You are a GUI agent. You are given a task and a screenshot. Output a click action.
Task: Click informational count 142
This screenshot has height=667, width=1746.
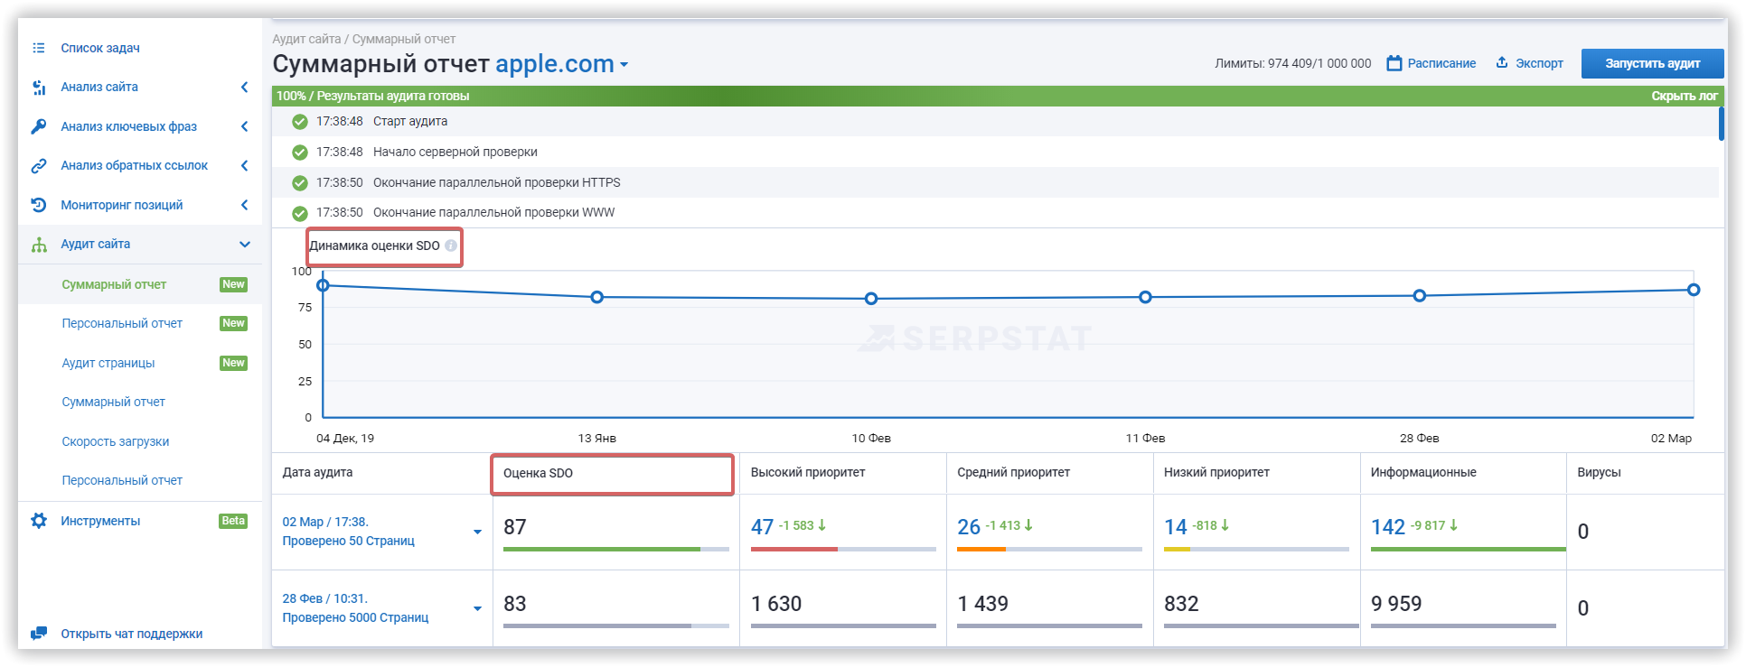tap(1387, 527)
